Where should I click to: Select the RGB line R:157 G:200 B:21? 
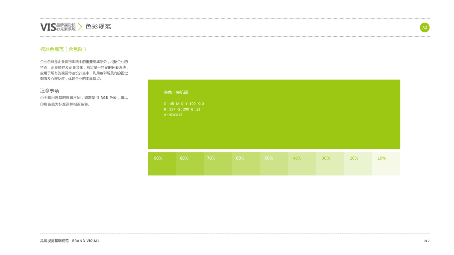tap(182, 109)
